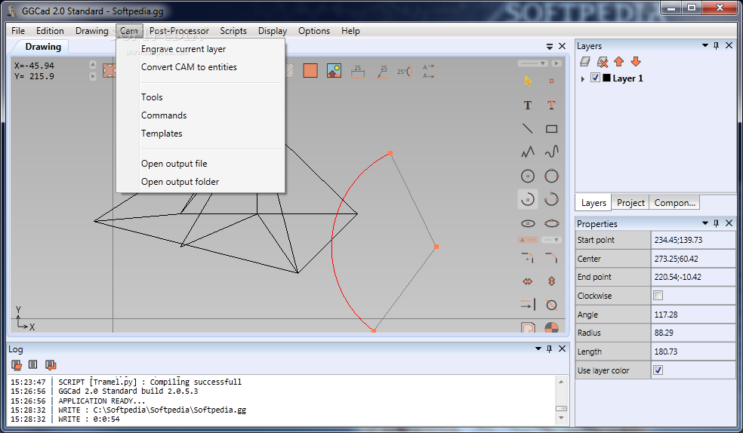Add an aligned dimension (25 slanted icon)
Screen dimensions: 743x433
tap(381, 71)
